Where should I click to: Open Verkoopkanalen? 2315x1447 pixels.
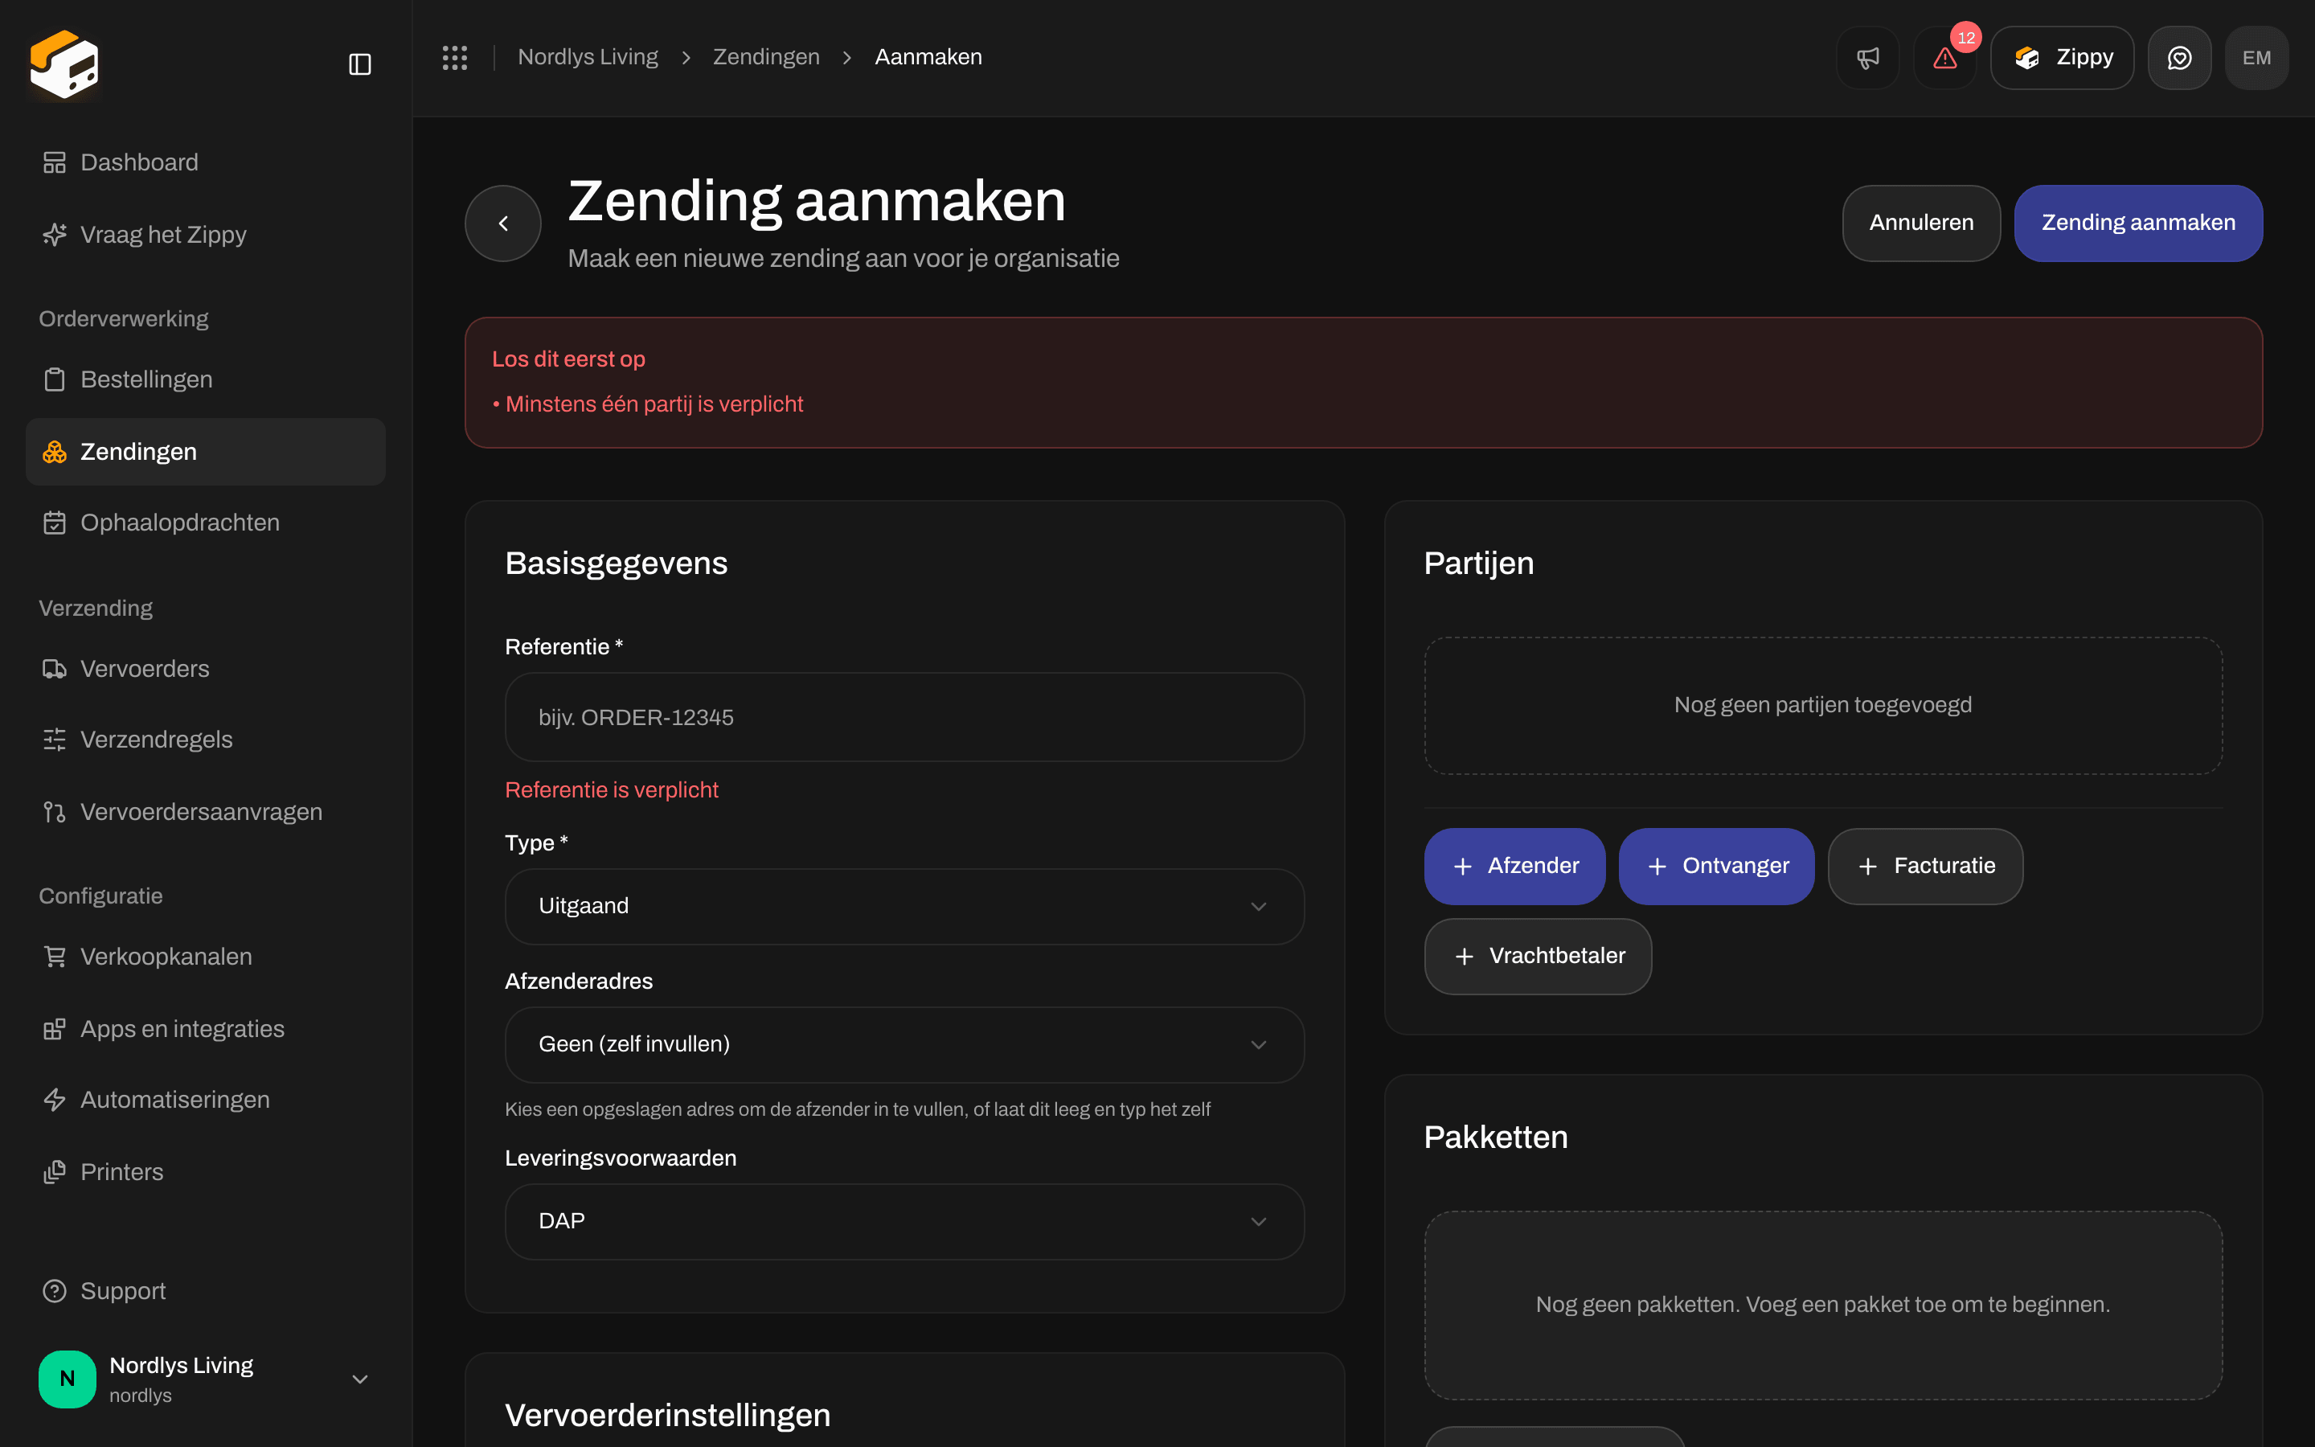(x=206, y=956)
